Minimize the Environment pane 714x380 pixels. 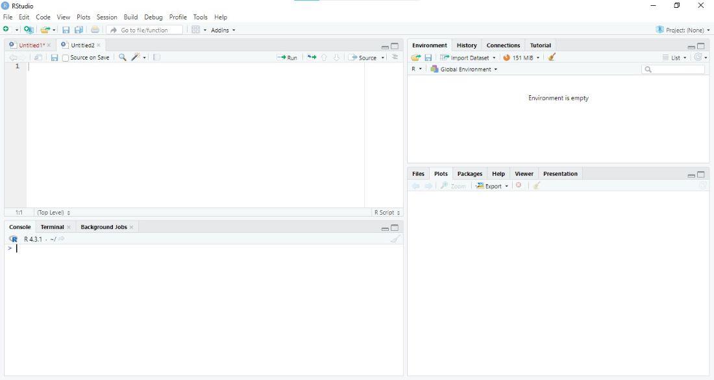(691, 47)
